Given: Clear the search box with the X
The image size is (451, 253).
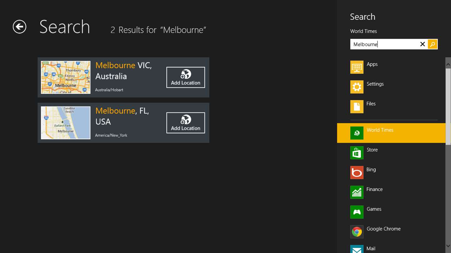Looking at the screenshot, I should pos(422,44).
